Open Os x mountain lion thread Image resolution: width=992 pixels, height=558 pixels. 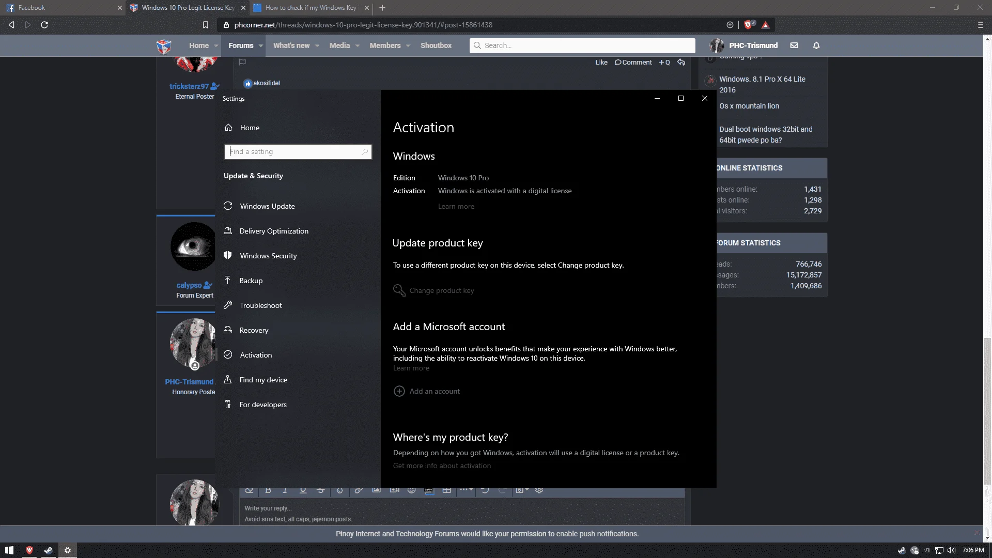click(x=749, y=106)
